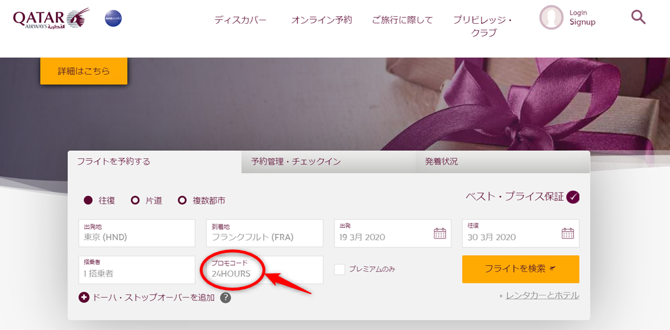The height and width of the screenshot is (330, 670).
Task: Click the Qatar Airways logo
Action: 51,19
